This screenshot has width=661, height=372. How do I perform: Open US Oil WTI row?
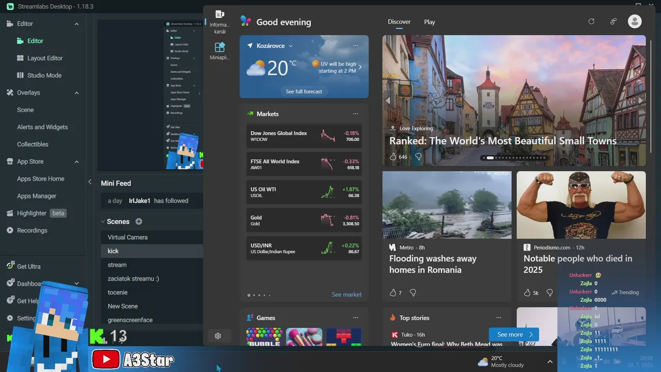tap(304, 192)
